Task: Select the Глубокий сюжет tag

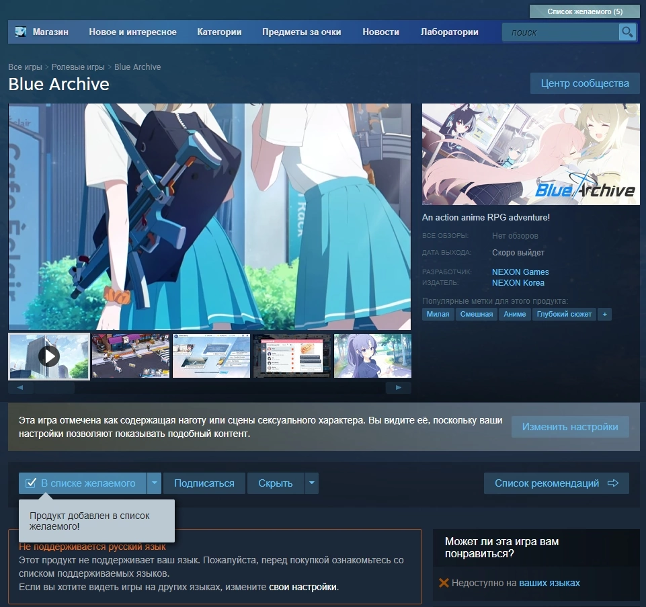Action: [x=564, y=314]
